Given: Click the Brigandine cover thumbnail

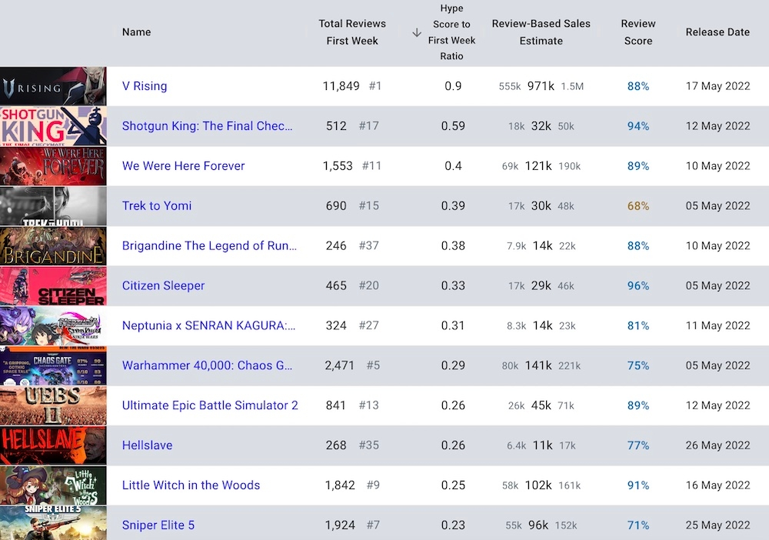Looking at the screenshot, I should [53, 246].
